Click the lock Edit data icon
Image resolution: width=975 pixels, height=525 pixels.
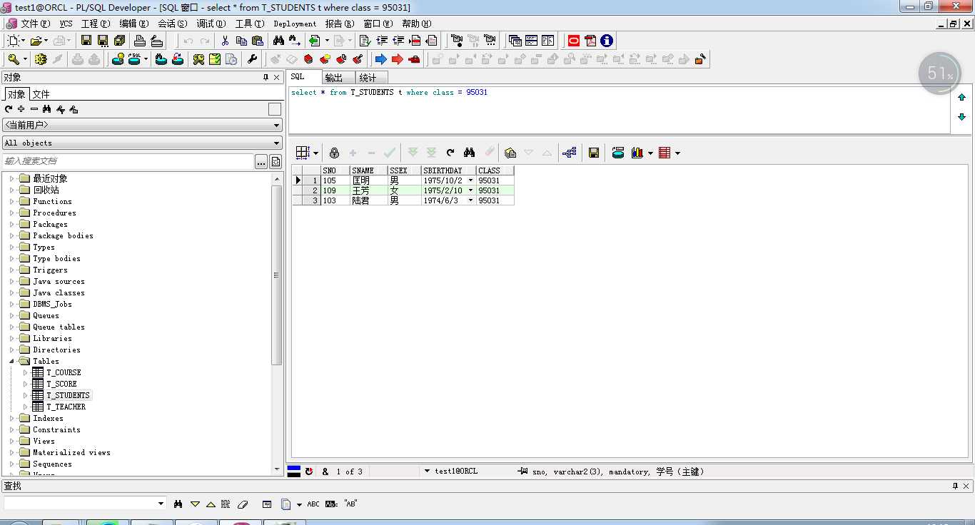pyautogui.click(x=334, y=153)
